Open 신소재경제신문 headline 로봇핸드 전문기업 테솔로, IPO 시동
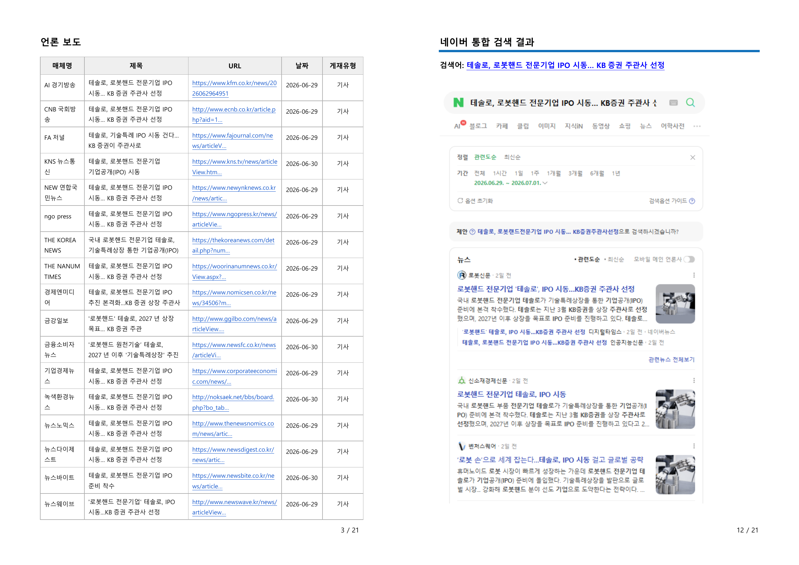Screen dimensions: 799x565 pyautogui.click(x=511, y=394)
